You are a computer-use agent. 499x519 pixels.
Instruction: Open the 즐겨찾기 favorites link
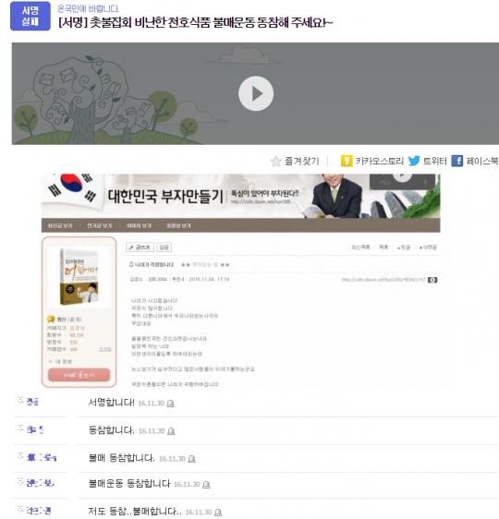point(302,162)
